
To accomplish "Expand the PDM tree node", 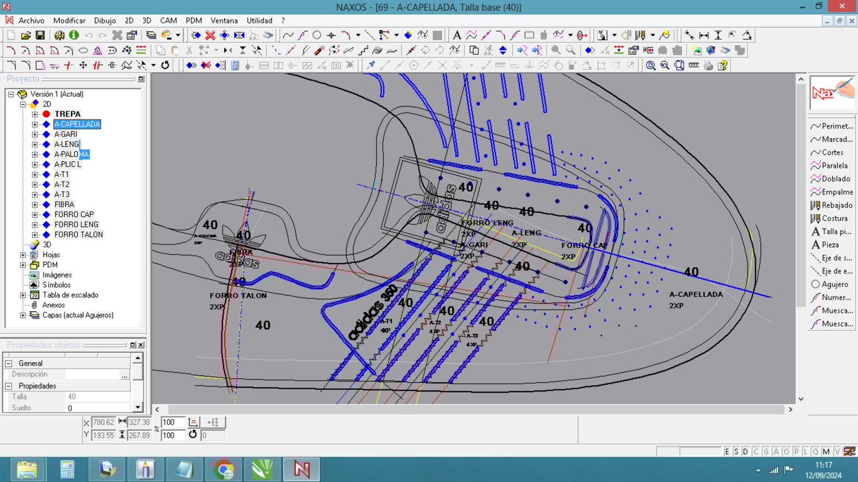I will coord(23,265).
